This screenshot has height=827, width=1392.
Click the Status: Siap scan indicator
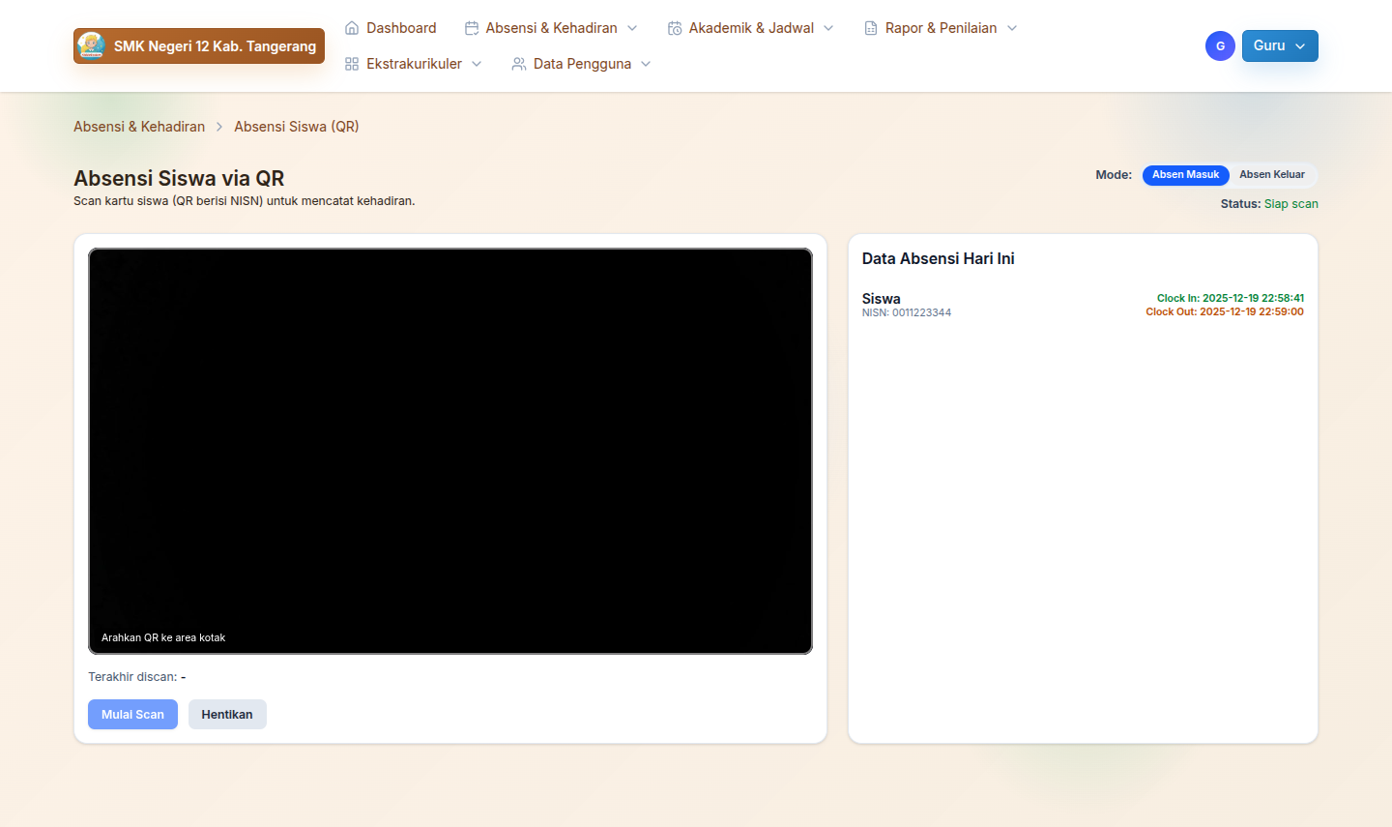[1269, 204]
